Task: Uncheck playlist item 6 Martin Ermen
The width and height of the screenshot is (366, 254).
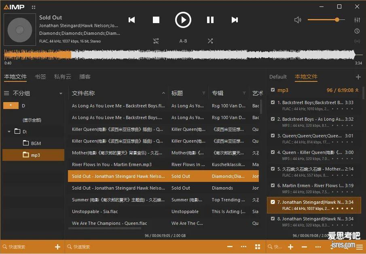Action: tap(273, 185)
